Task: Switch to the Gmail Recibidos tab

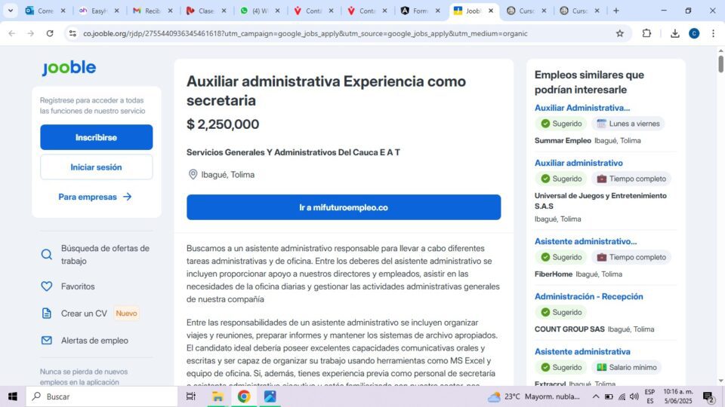Action: [x=153, y=11]
